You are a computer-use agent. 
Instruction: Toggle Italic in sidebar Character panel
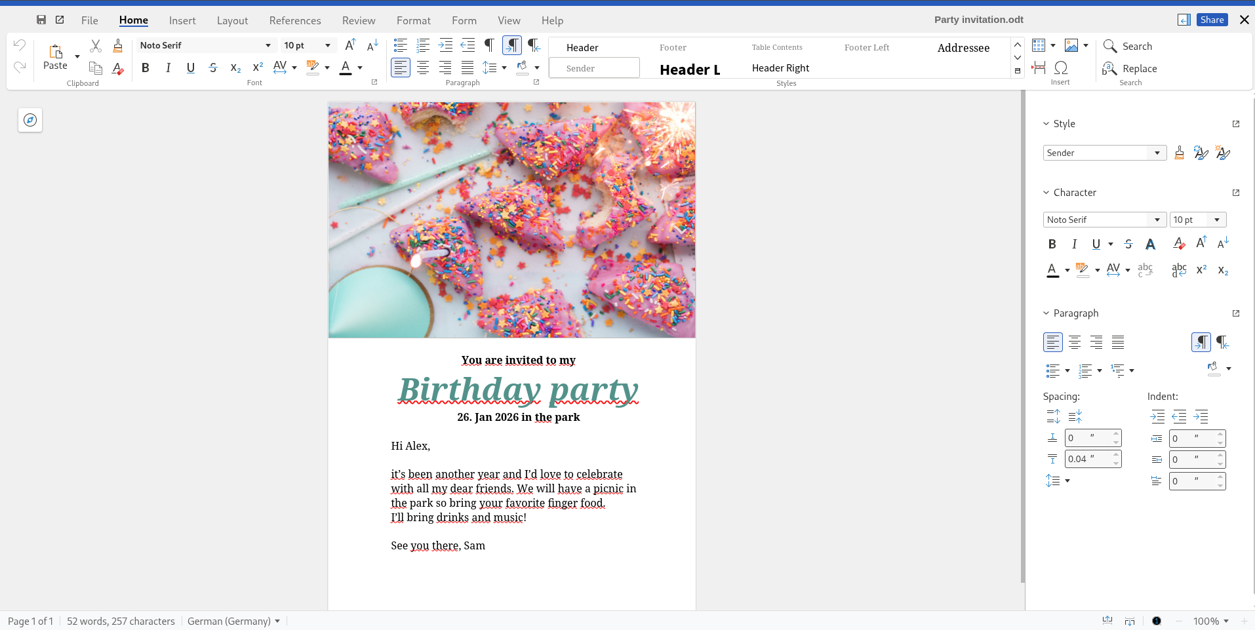[1074, 244]
